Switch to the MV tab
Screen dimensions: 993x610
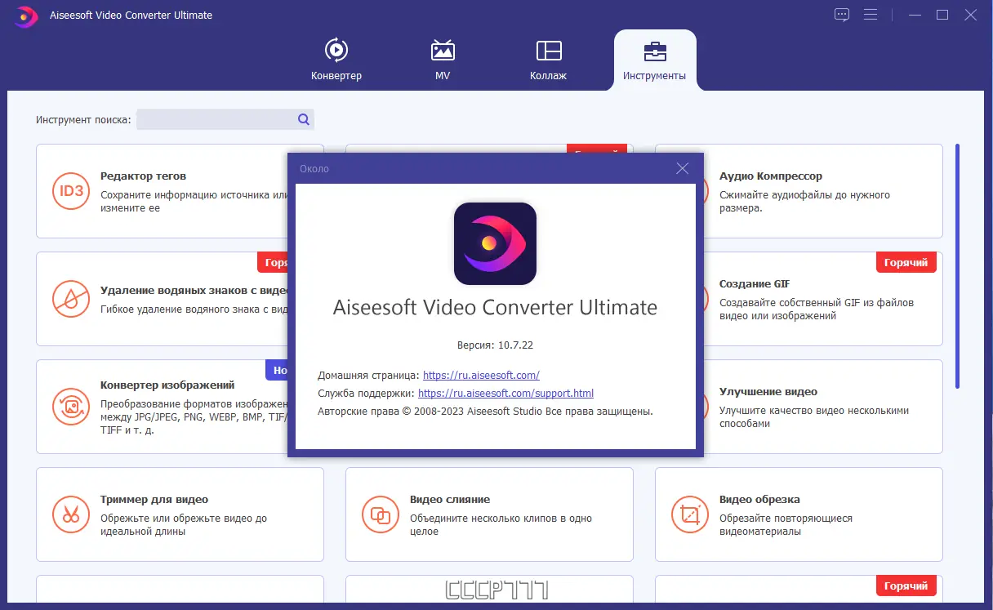point(443,60)
